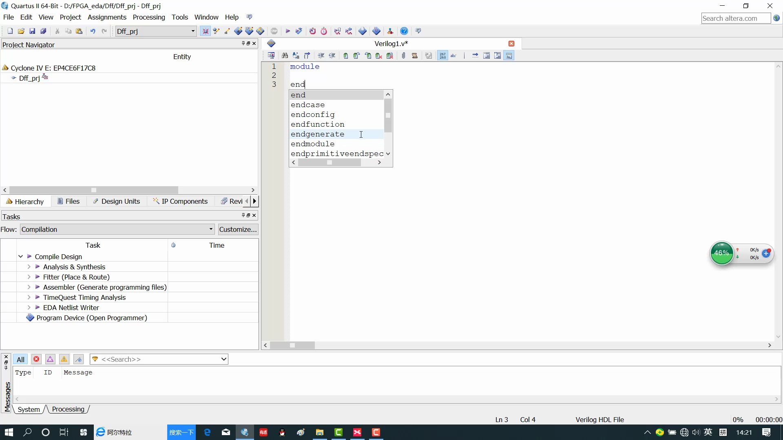Close the Verilog1.v editor tab

511,44
